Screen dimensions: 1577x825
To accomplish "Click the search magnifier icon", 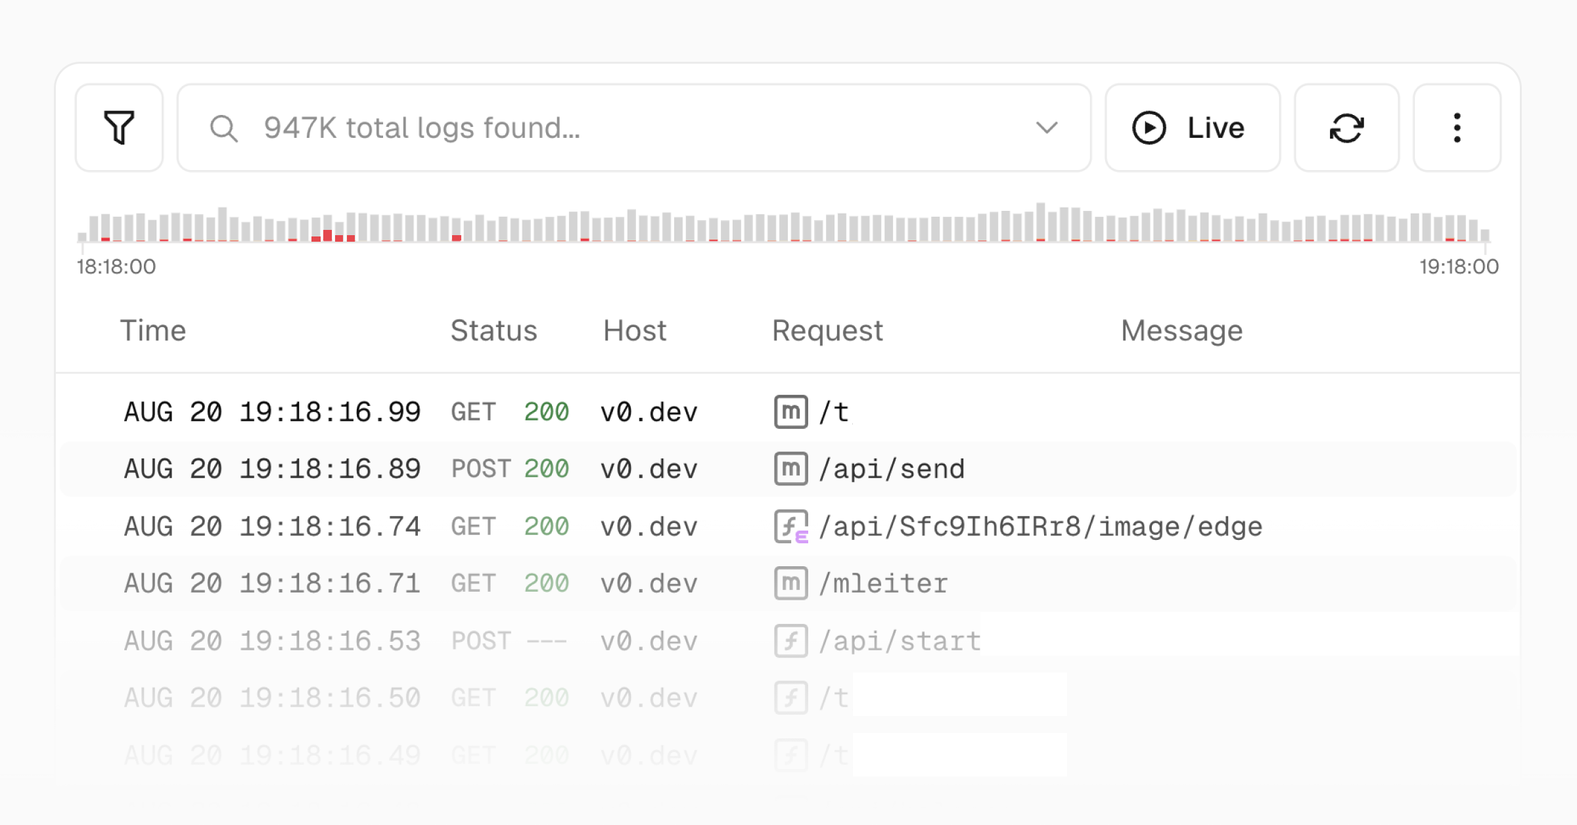I will (224, 128).
